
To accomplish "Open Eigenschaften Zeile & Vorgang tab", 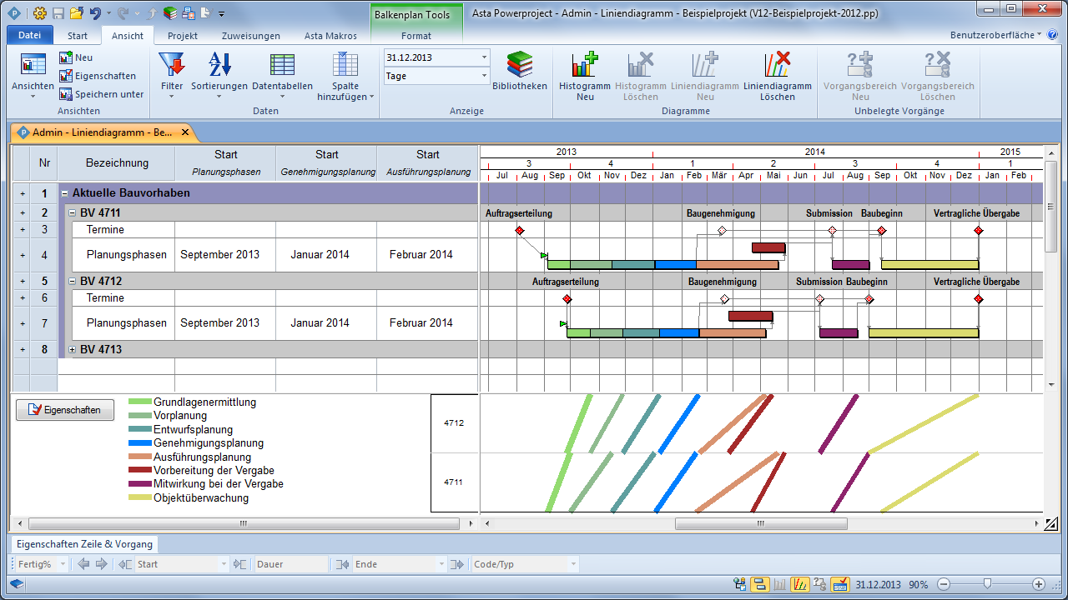I will pos(84,544).
